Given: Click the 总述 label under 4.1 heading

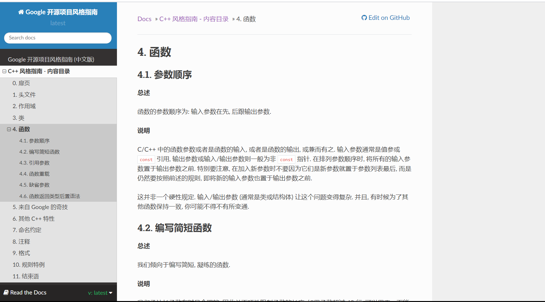Looking at the screenshot, I should coord(144,93).
